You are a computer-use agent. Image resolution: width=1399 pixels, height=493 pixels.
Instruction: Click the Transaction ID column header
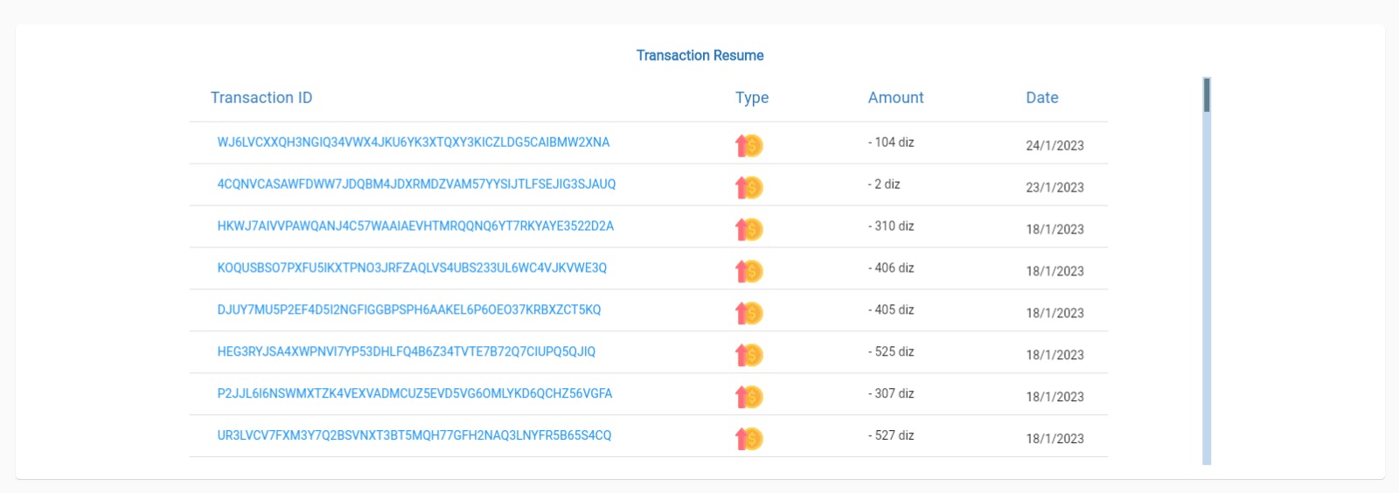point(261,98)
